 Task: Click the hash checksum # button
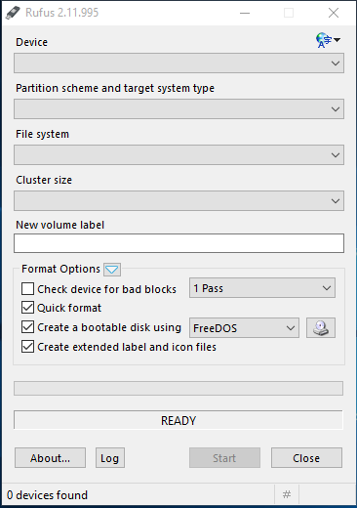coord(287,494)
